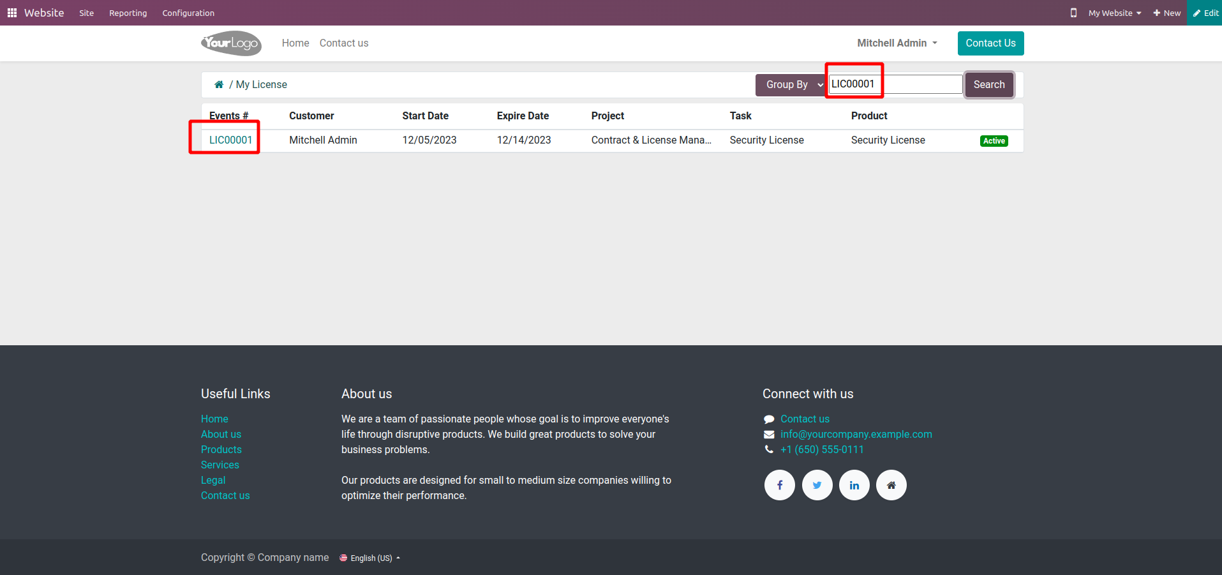Click the Products footer link
This screenshot has width=1222, height=575.
[x=221, y=449]
